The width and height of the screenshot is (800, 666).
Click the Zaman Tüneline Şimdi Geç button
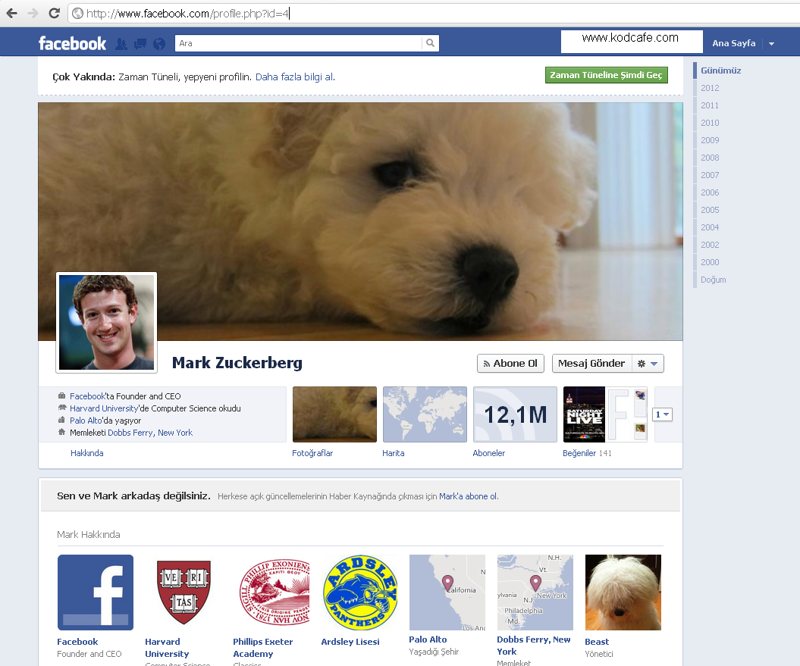606,75
